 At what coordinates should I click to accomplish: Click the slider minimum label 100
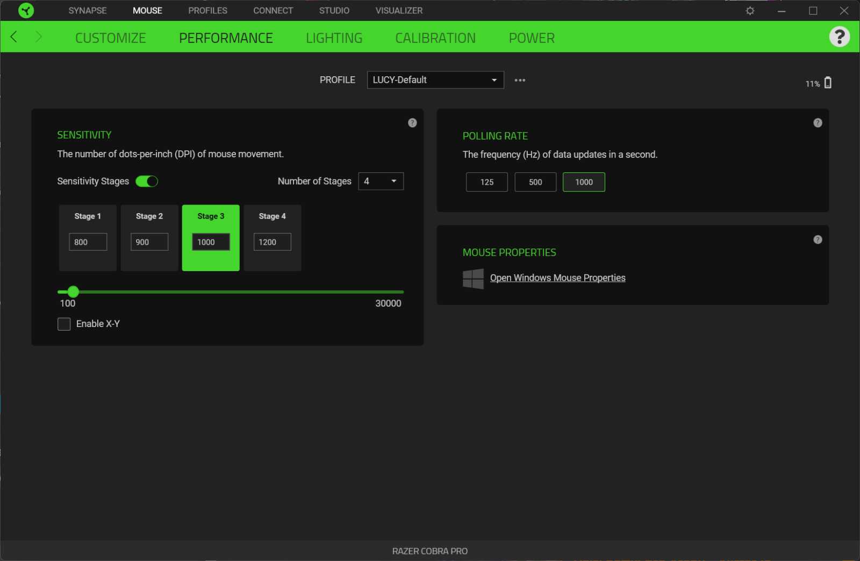pos(68,303)
